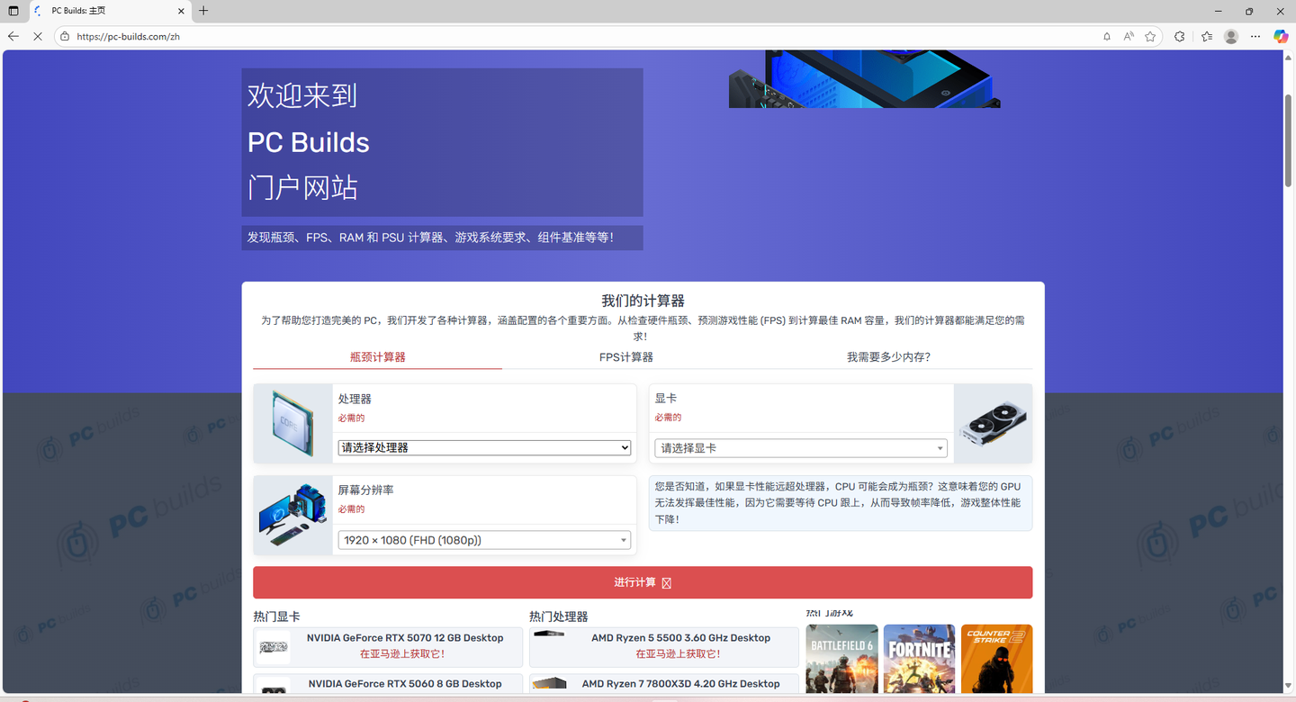Click the red 进行计算 button
The height and width of the screenshot is (702, 1296).
[643, 582]
